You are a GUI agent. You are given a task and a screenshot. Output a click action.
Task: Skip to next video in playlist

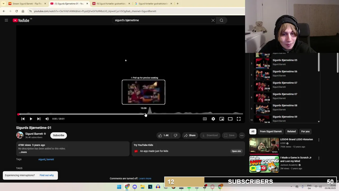[39, 119]
